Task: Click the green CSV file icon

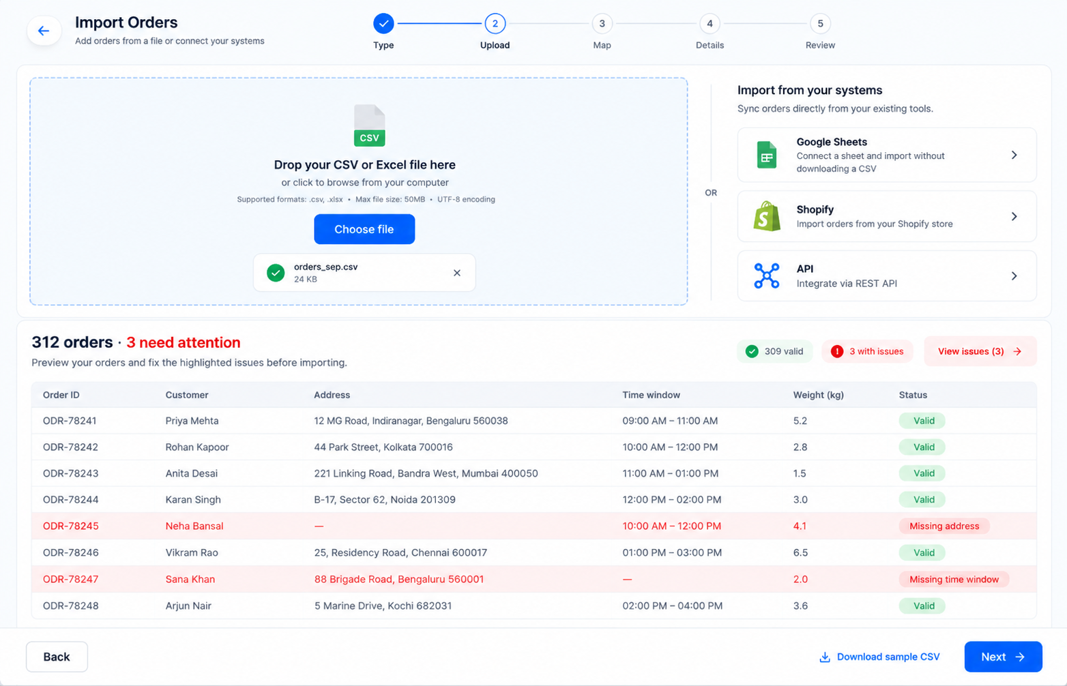Action: (x=369, y=125)
